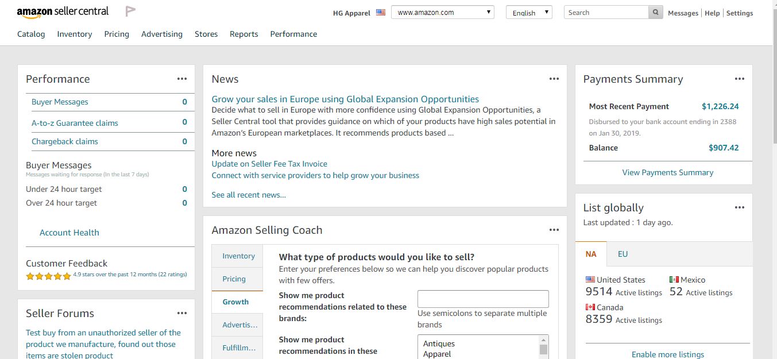Click the brands recommendation input field

(x=483, y=299)
